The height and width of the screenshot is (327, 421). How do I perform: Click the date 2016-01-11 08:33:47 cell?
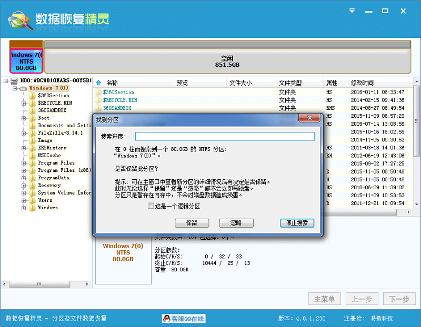377,92
